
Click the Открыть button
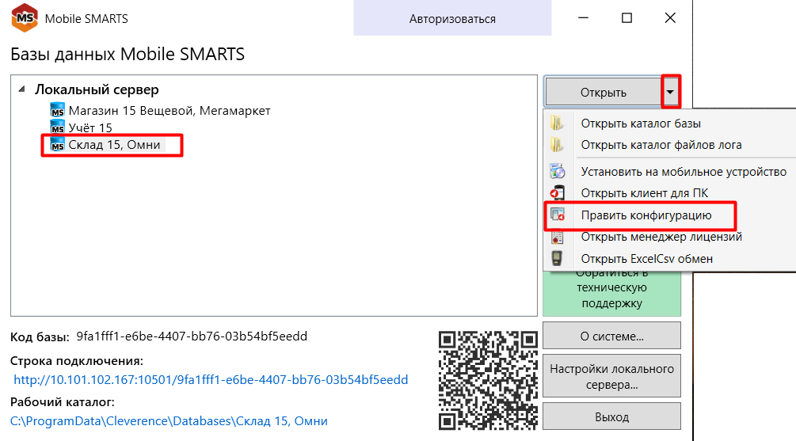point(603,93)
